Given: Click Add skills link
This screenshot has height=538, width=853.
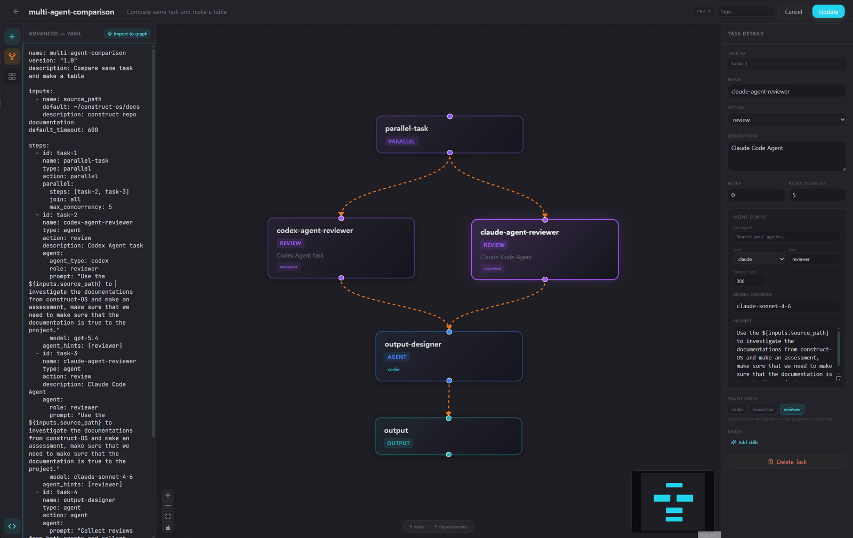Looking at the screenshot, I should click(745, 443).
